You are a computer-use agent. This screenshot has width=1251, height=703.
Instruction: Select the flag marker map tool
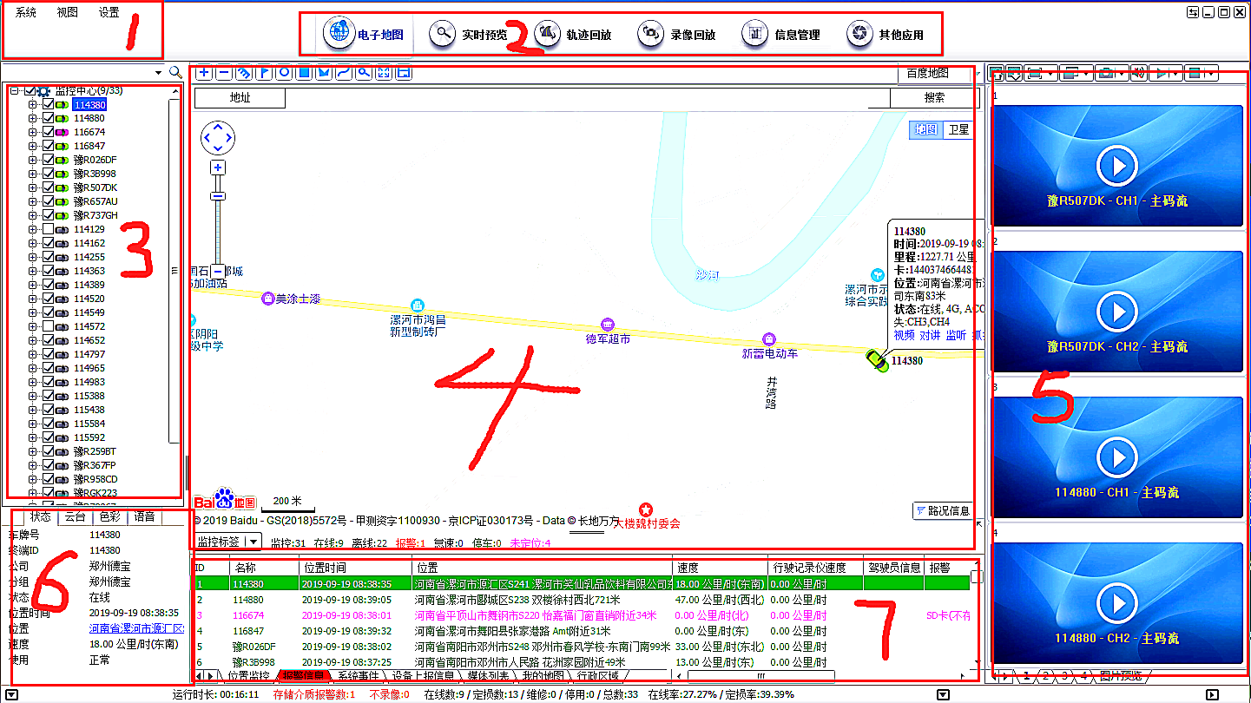[264, 73]
